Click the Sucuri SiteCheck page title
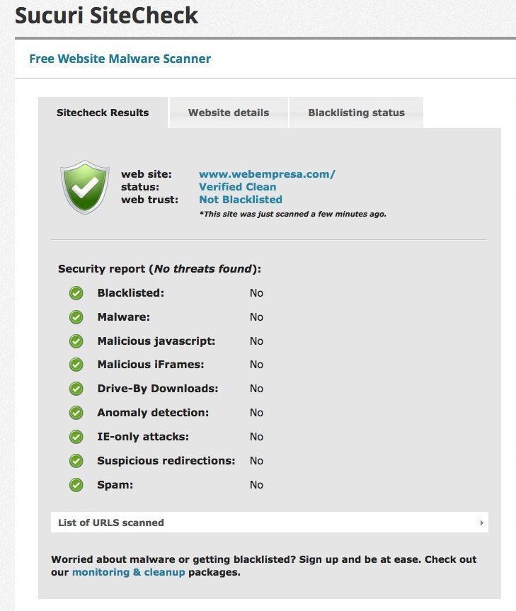 pos(107,15)
